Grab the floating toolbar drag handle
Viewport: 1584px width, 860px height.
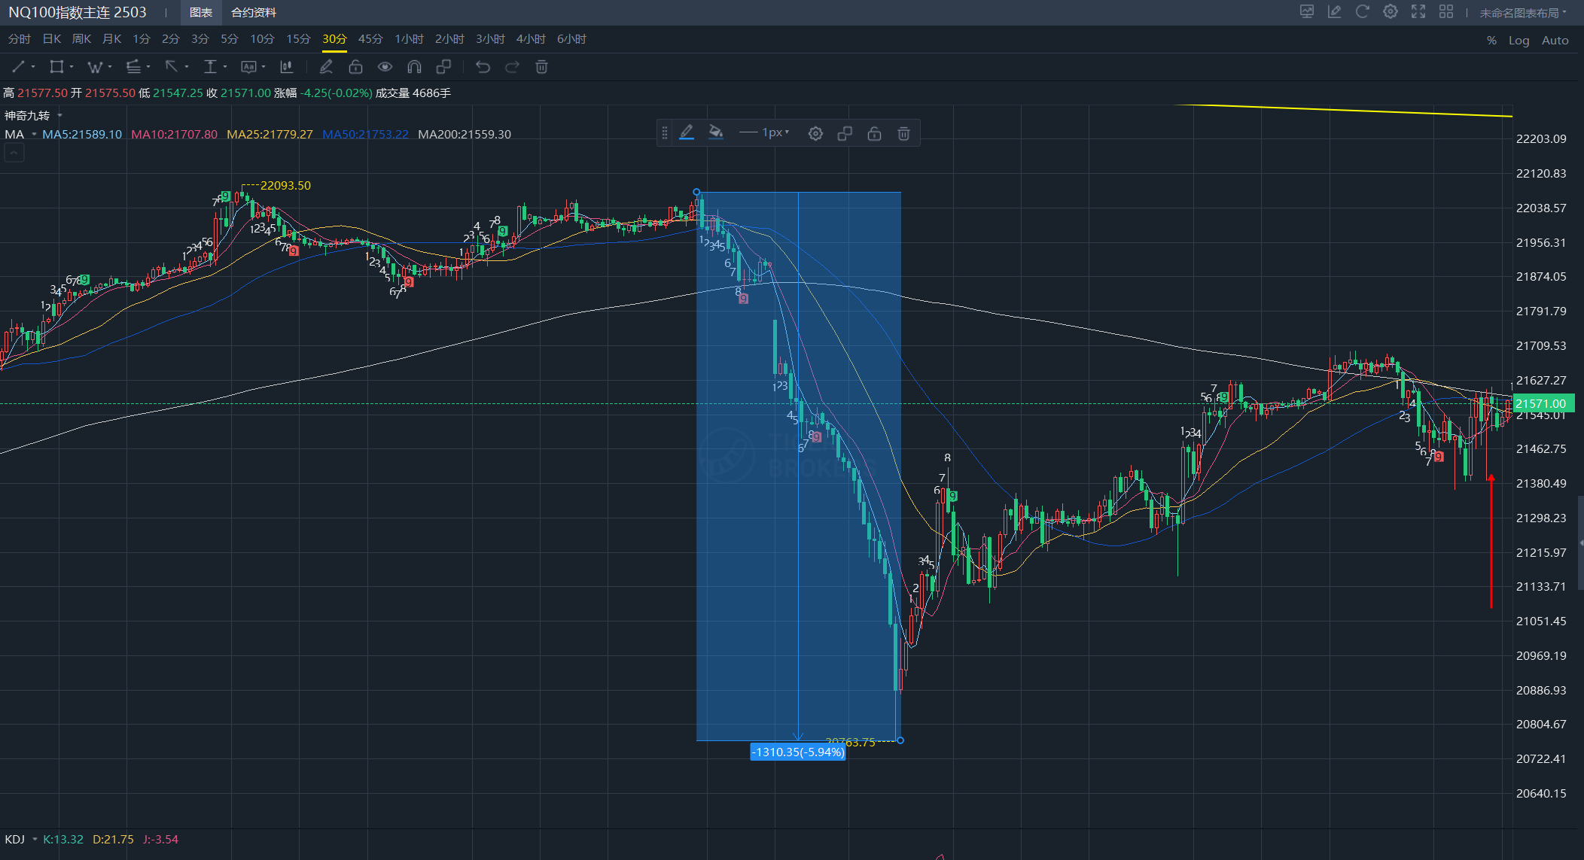coord(664,133)
